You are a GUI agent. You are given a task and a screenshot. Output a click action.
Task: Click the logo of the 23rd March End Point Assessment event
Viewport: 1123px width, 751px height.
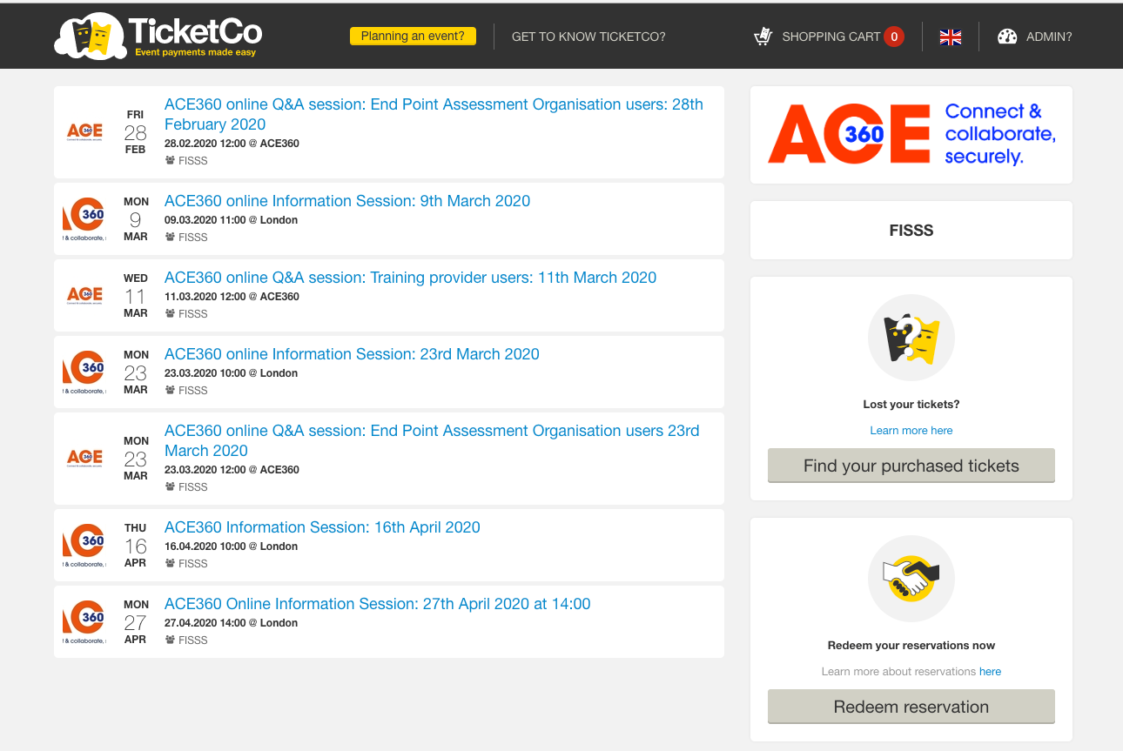click(84, 458)
